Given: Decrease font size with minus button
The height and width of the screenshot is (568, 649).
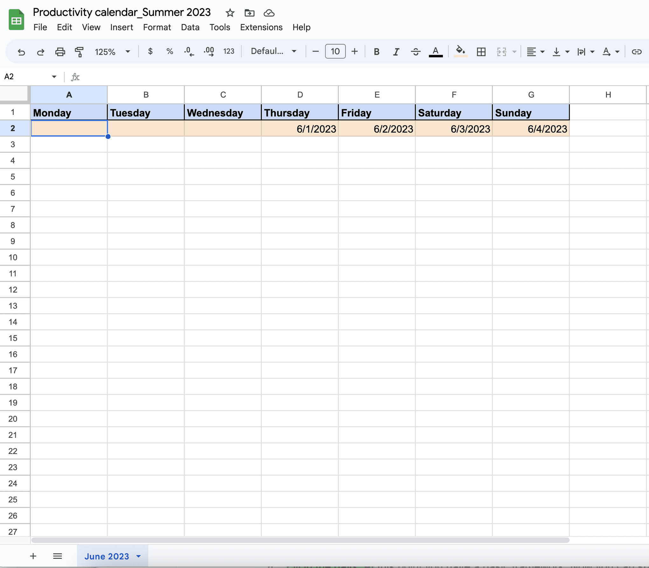Looking at the screenshot, I should [x=315, y=51].
